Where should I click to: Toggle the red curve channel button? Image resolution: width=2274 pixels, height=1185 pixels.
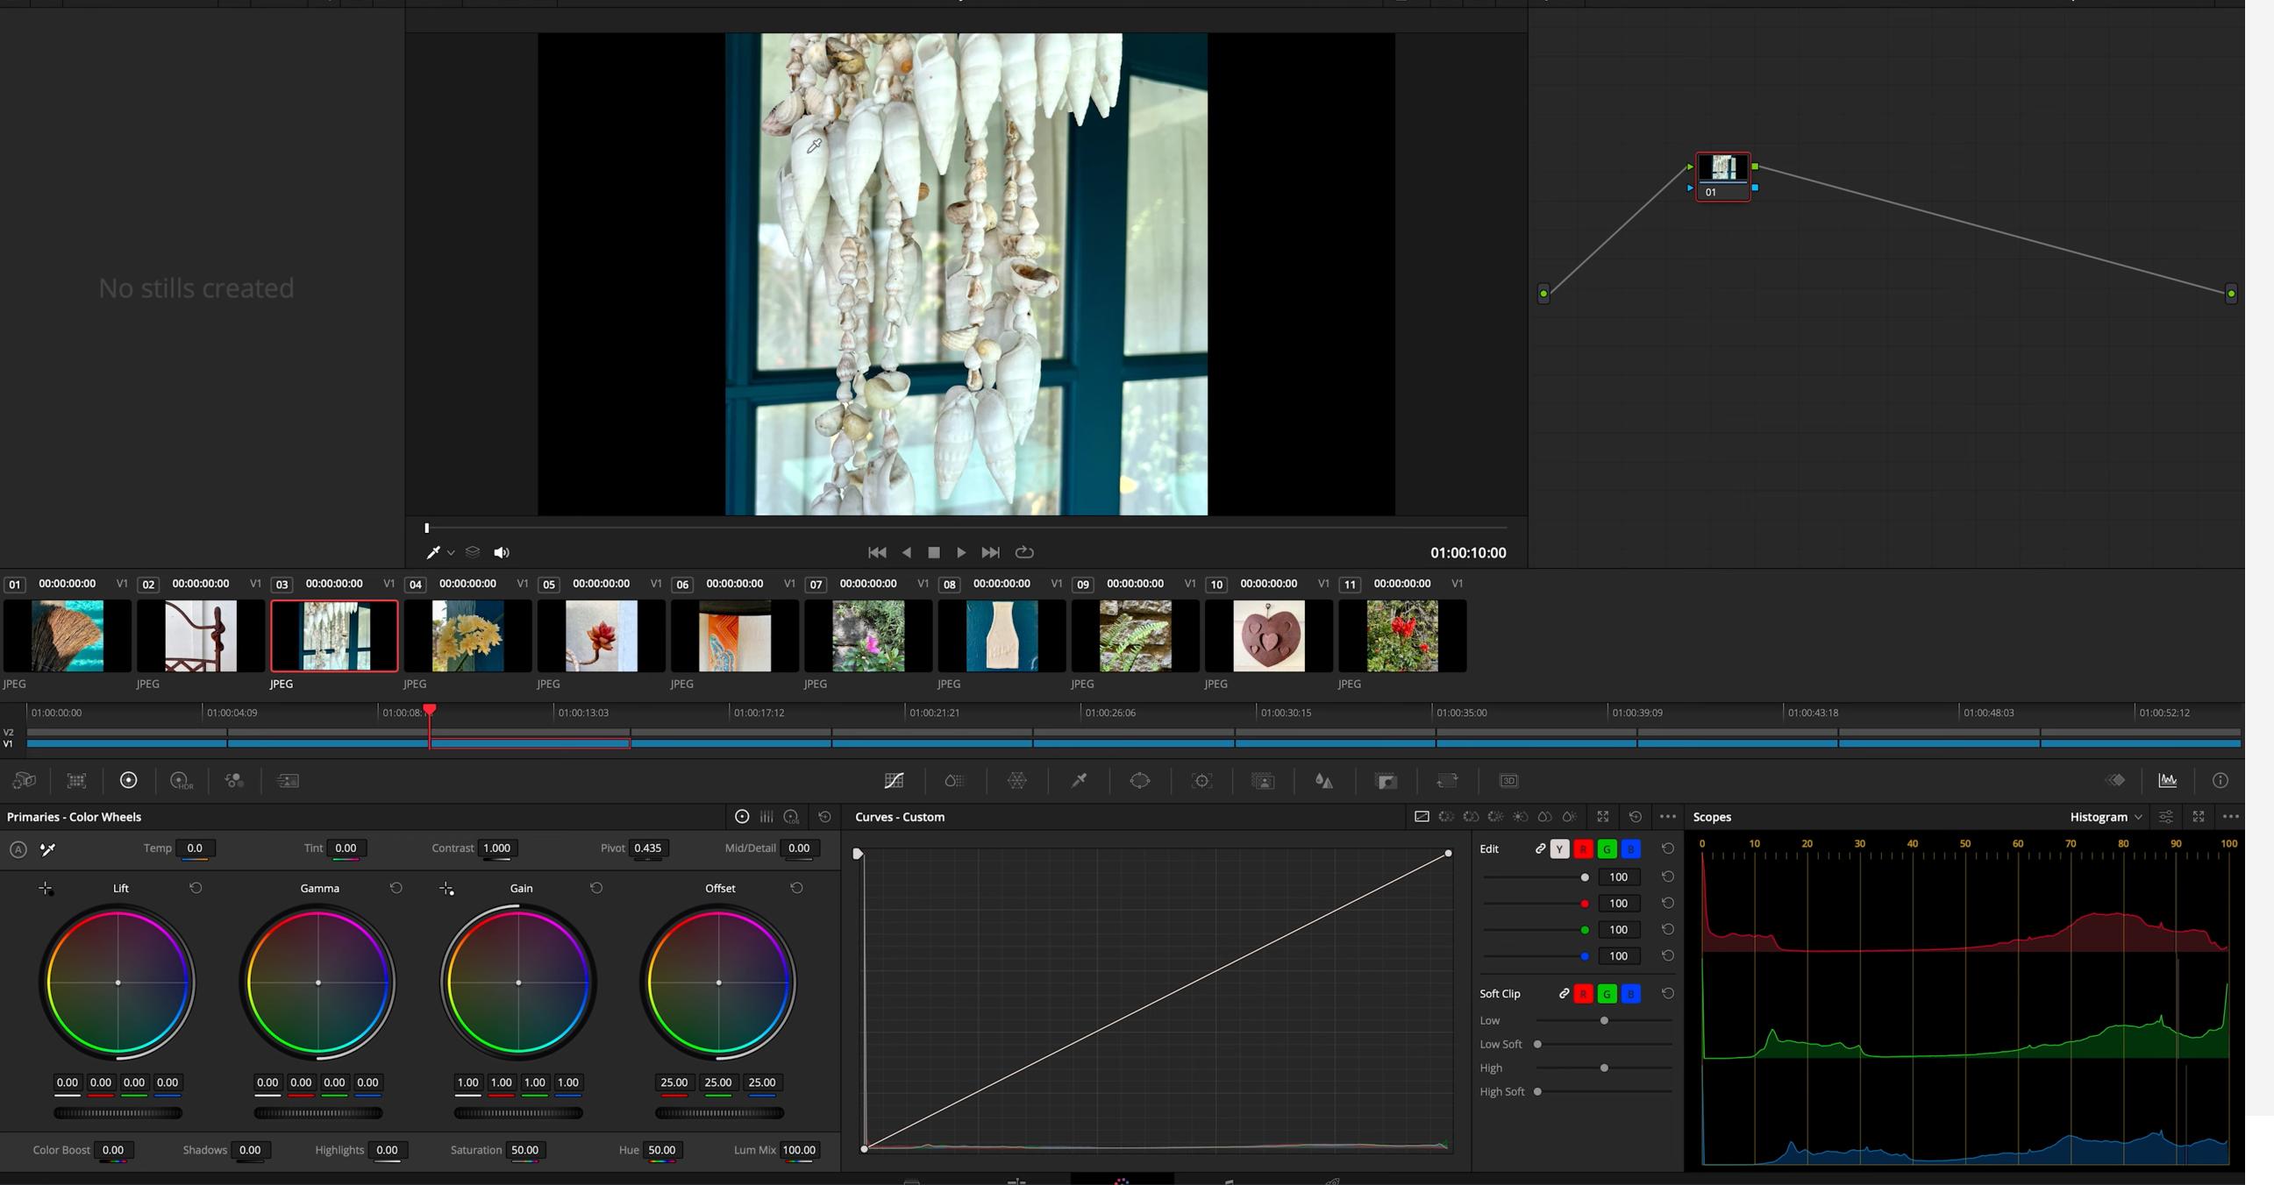tap(1583, 848)
